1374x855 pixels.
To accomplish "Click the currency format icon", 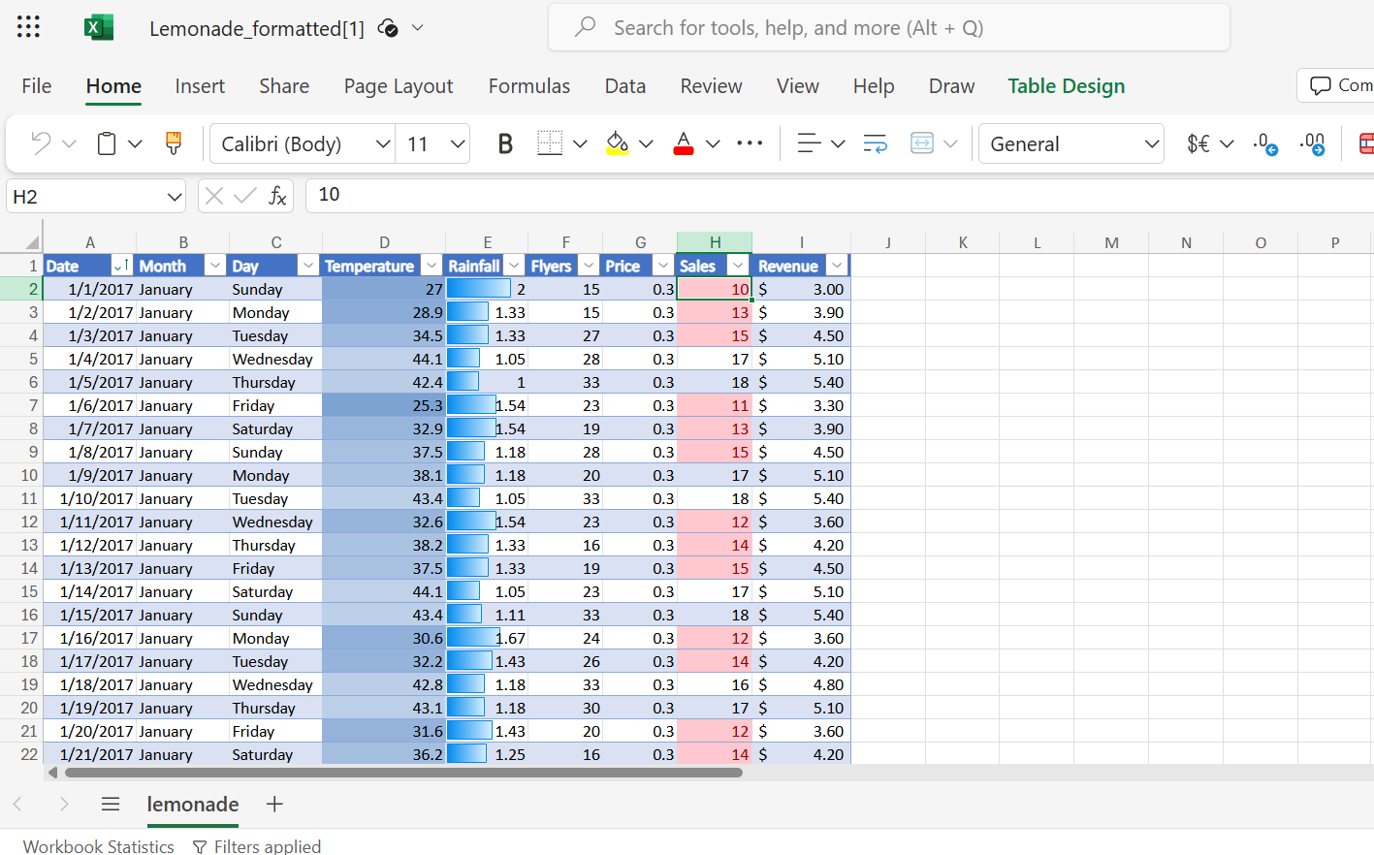I will (1198, 143).
